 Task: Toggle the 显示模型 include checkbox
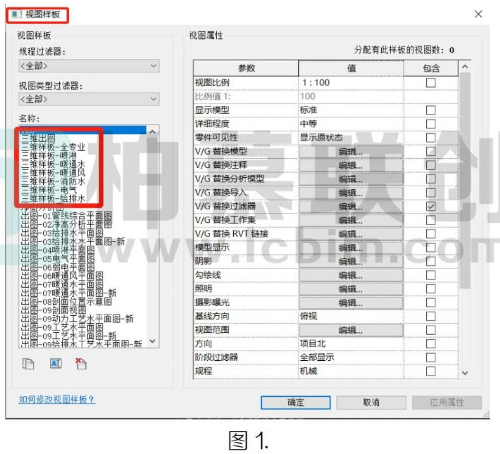[x=431, y=110]
